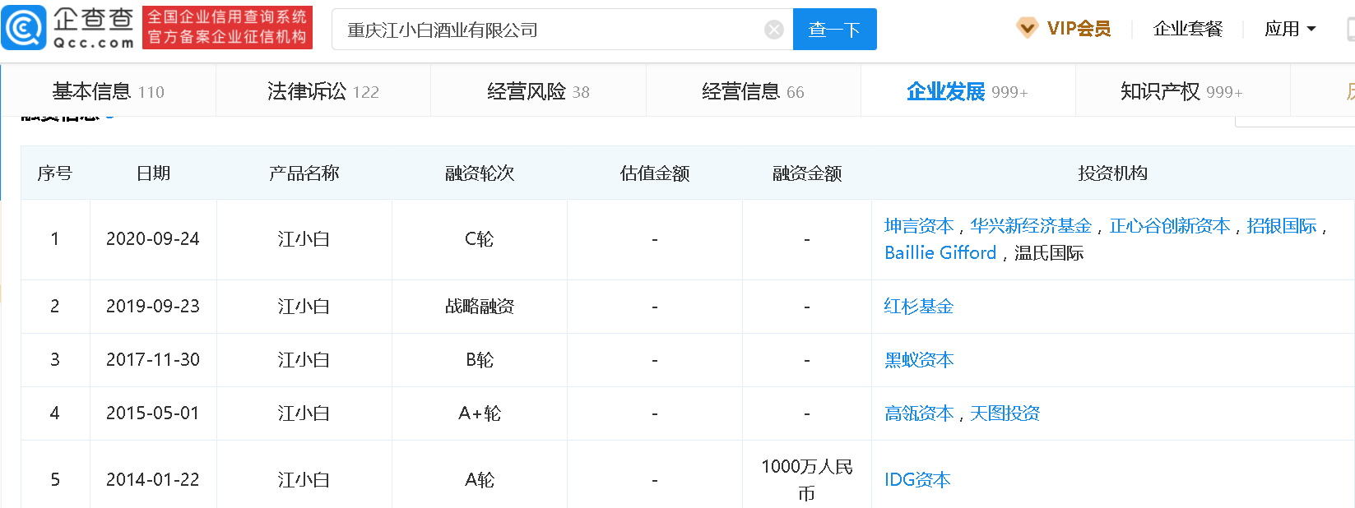This screenshot has height=508, width=1355.
Task: Click the A轮 round cell
Action: coord(480,480)
